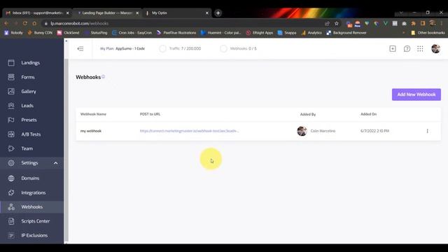The image size is (448, 252).
Task: Open the Analytics bookmark
Action: [311, 33]
